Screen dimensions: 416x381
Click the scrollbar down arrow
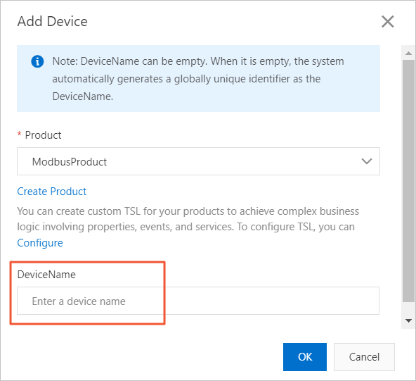(x=408, y=320)
